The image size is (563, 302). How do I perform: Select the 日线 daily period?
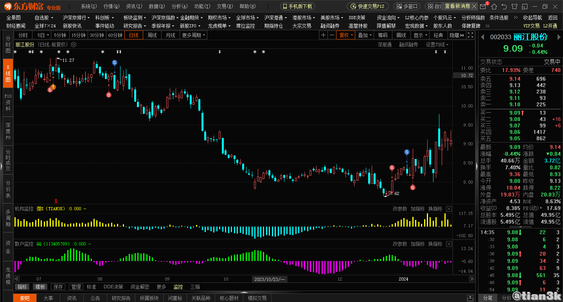tap(134, 35)
